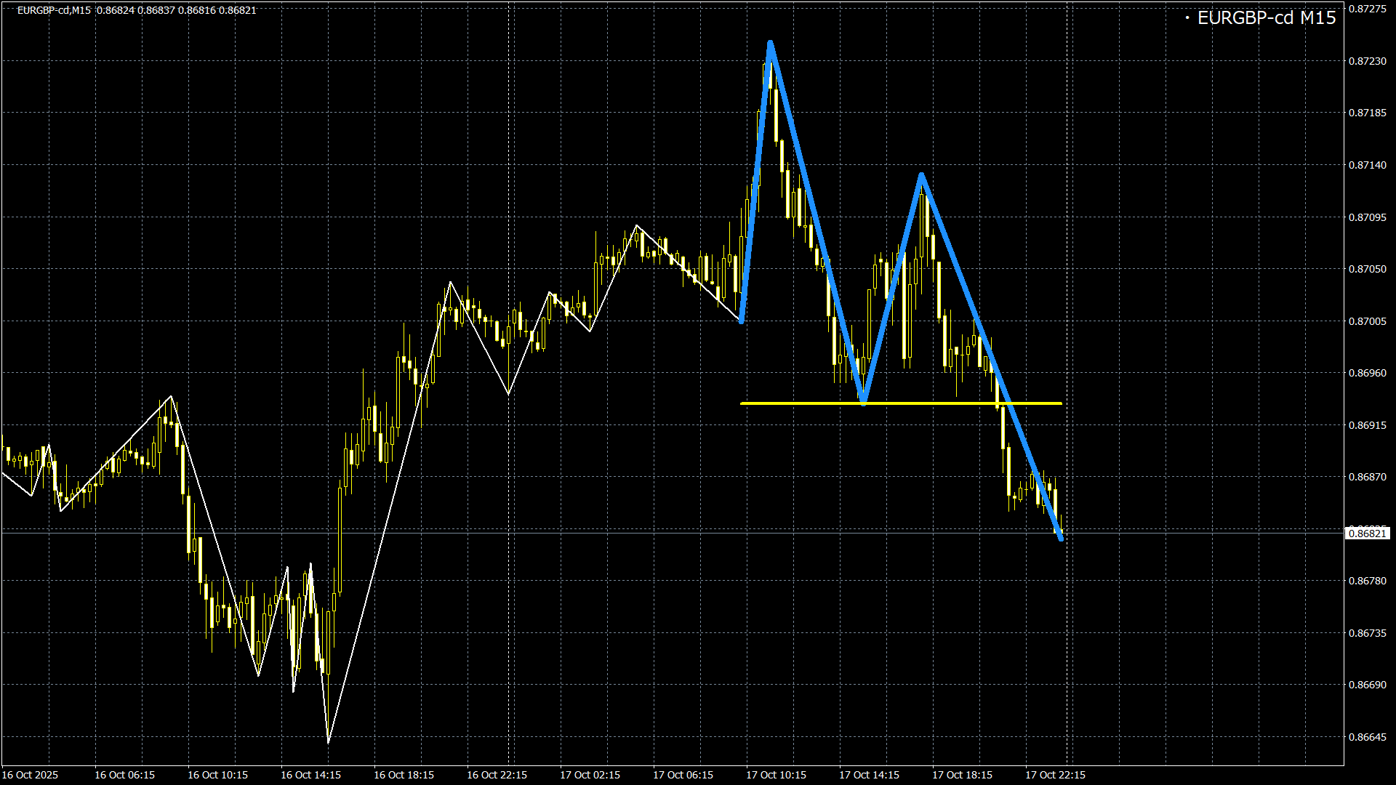Click the EURGBP-cd,M15 OHLC header text
The height and width of the screenshot is (785, 1396).
click(137, 10)
